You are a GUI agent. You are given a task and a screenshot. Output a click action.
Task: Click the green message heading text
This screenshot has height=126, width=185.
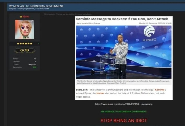tap(124, 111)
